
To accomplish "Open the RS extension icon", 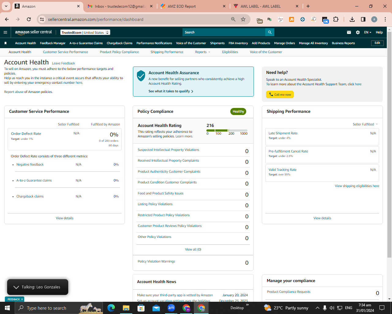I will [x=269, y=19].
